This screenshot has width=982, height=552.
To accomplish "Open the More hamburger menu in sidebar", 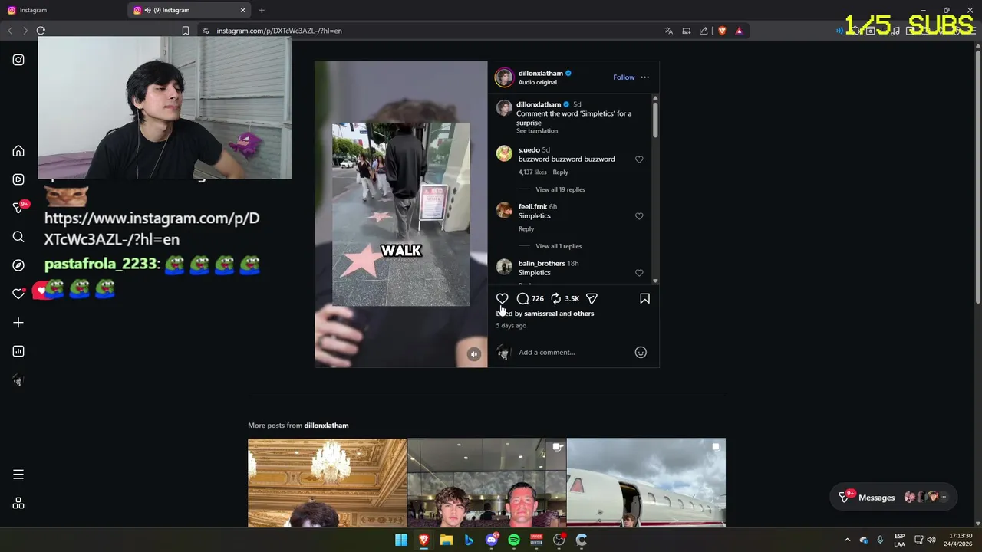I will [18, 475].
